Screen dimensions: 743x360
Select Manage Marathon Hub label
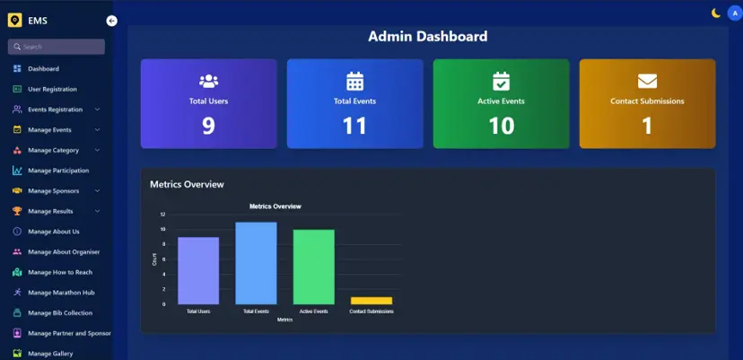tap(61, 293)
